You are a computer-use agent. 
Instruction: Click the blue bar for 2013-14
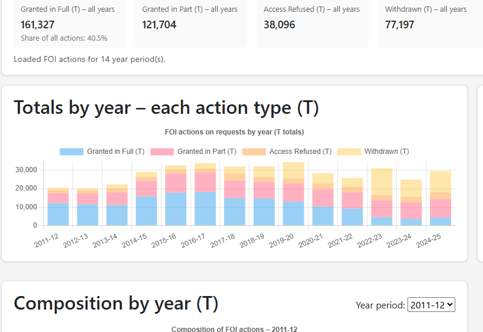tap(117, 215)
